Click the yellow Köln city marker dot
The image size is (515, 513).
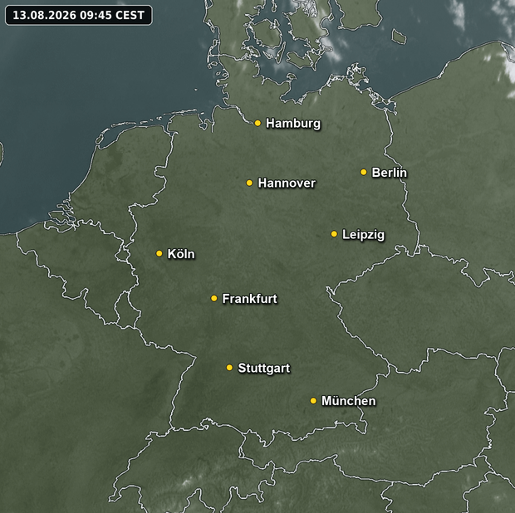coord(159,253)
